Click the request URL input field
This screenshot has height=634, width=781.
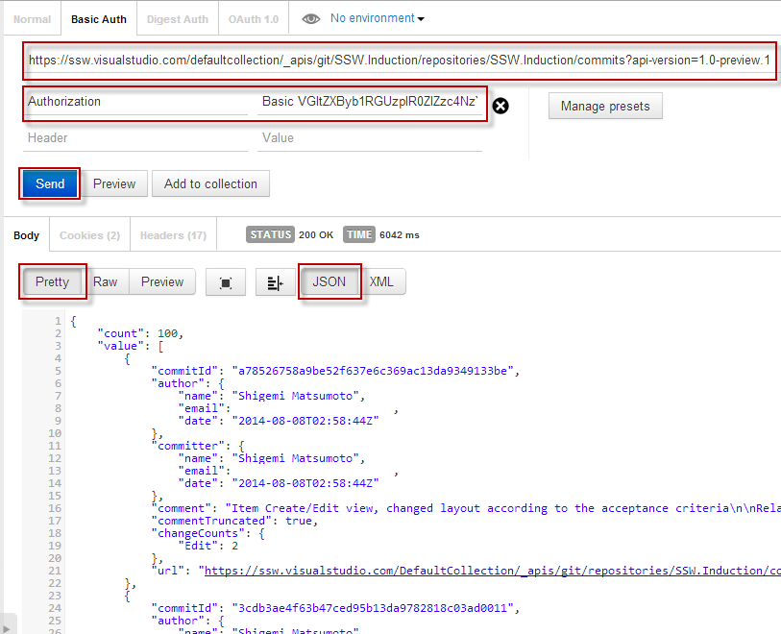pos(400,61)
